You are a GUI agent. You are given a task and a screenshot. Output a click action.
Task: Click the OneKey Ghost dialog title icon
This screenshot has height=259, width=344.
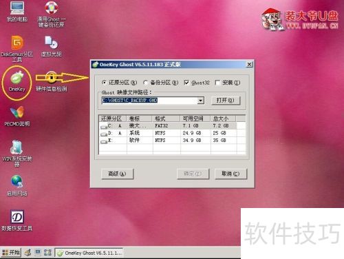pos(95,65)
